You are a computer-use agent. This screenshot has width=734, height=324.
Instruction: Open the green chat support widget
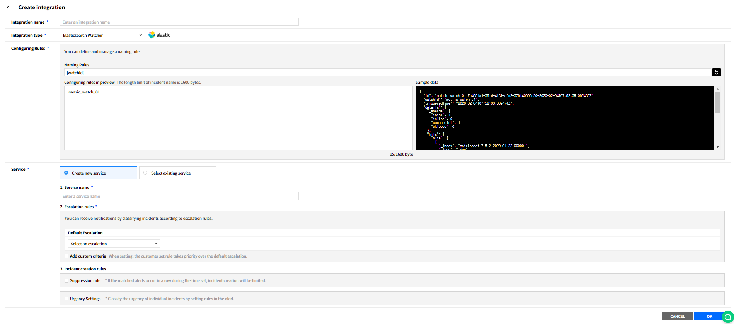pyautogui.click(x=727, y=317)
